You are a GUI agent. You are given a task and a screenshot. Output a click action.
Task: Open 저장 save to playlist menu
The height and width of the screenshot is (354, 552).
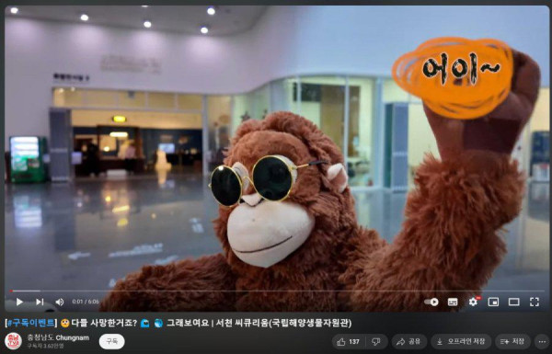click(x=512, y=341)
